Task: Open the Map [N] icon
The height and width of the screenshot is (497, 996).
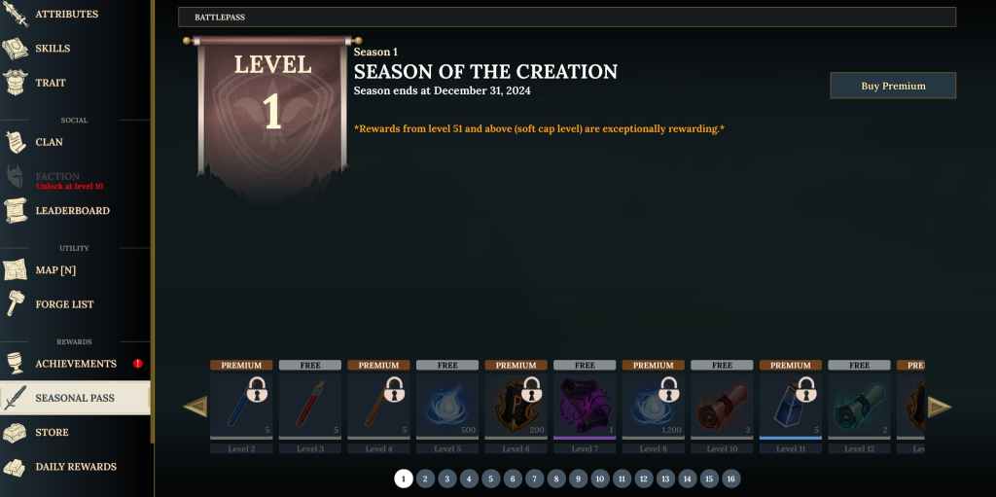Action: click(x=16, y=270)
